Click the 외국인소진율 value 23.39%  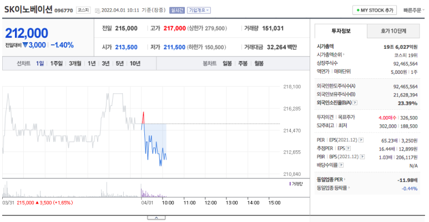pos(408,103)
